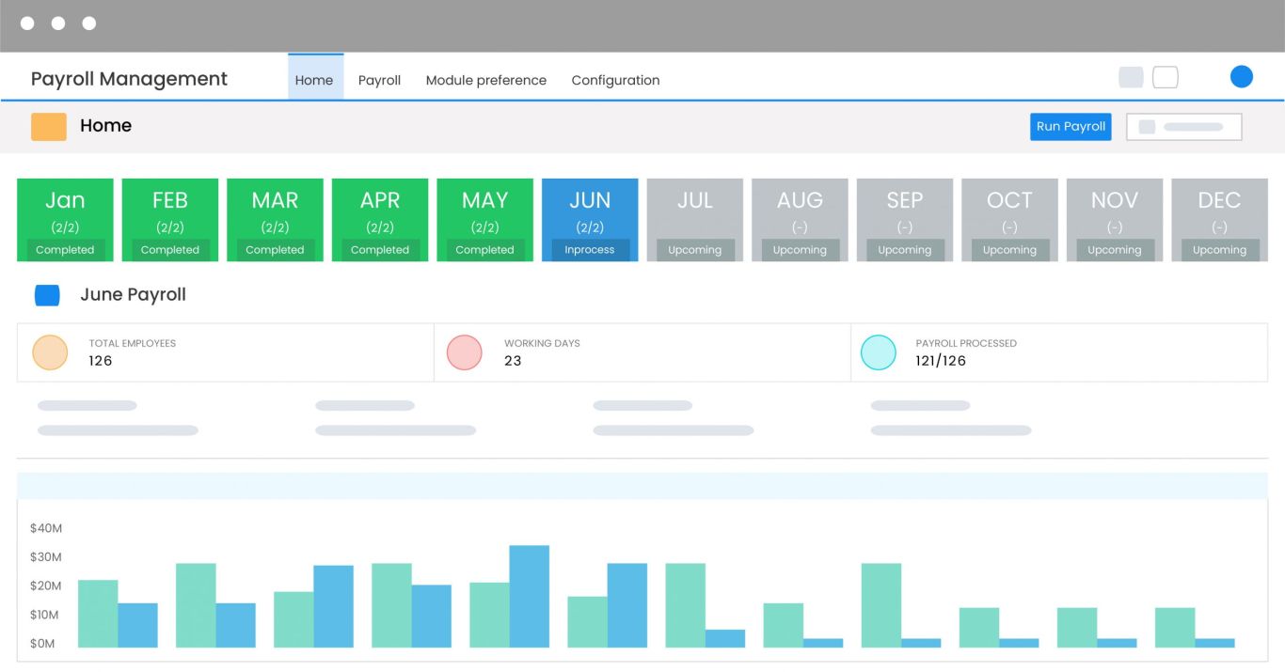
Task: Toggle the DEC Upcoming month card
Action: 1219,219
